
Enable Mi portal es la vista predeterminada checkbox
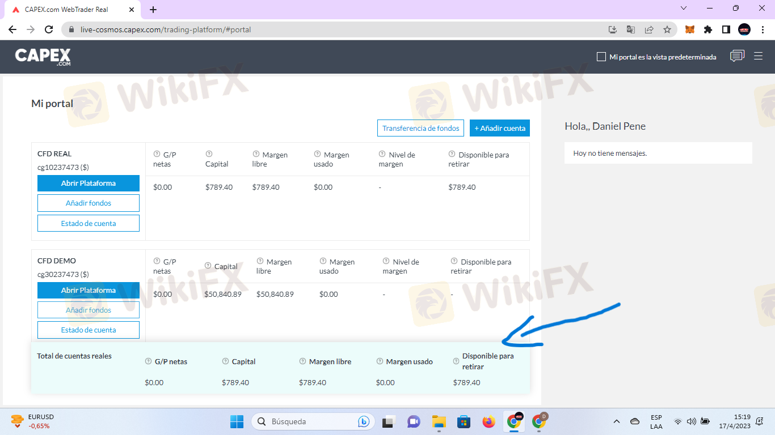point(601,57)
